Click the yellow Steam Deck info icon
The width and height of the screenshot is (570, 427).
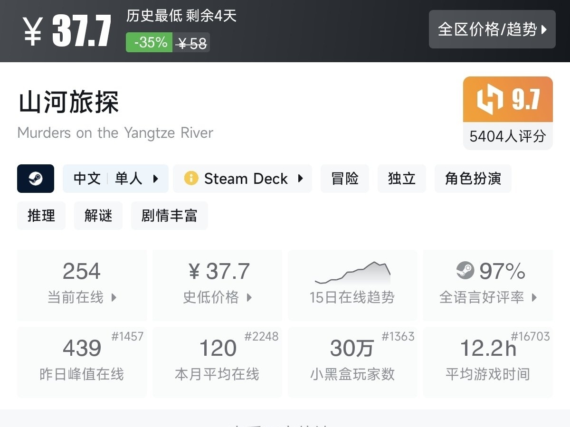191,179
